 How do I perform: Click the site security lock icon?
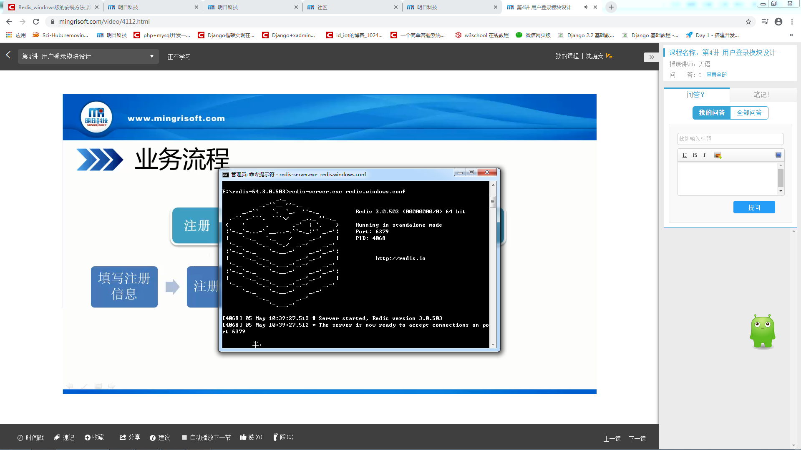pos(52,22)
